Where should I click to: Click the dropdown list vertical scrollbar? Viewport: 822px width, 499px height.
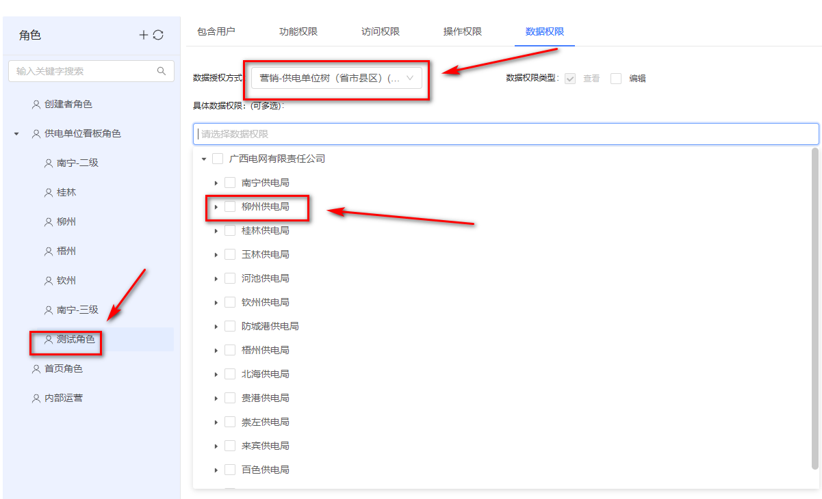[x=814, y=308]
